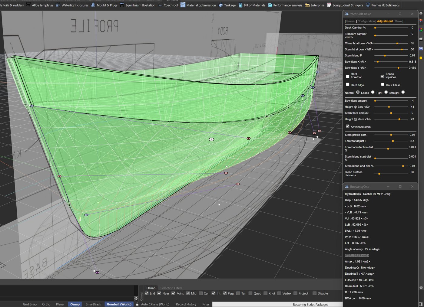Click the panel layout icon at bottom-right corner

click(421, 304)
